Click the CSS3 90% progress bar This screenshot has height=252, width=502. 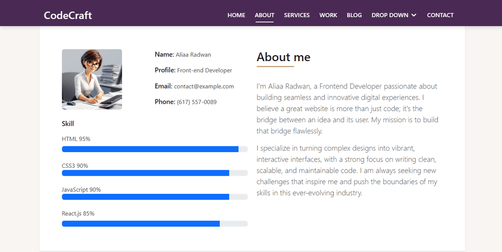pos(154,173)
